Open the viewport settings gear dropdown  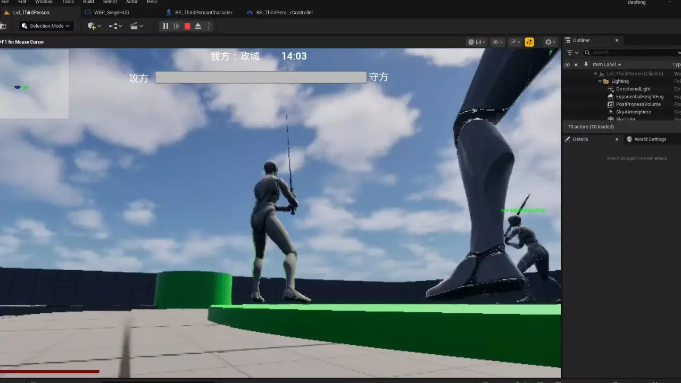[x=550, y=42]
